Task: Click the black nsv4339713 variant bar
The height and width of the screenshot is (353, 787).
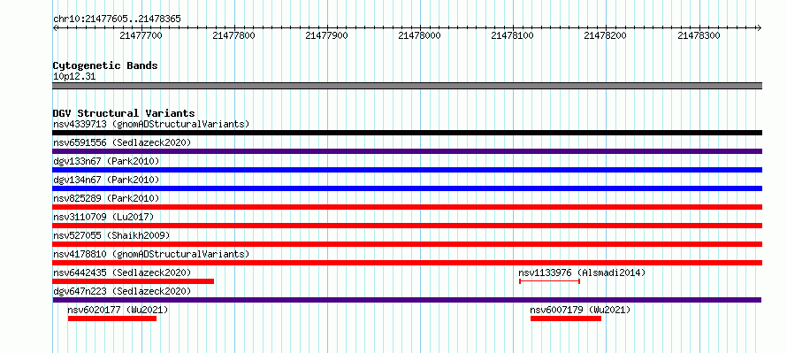Action: pos(407,133)
